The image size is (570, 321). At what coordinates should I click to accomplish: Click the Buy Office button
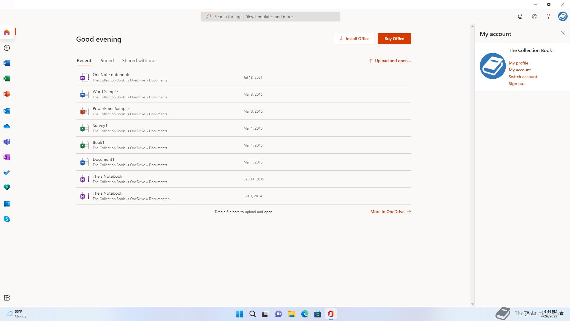click(394, 39)
